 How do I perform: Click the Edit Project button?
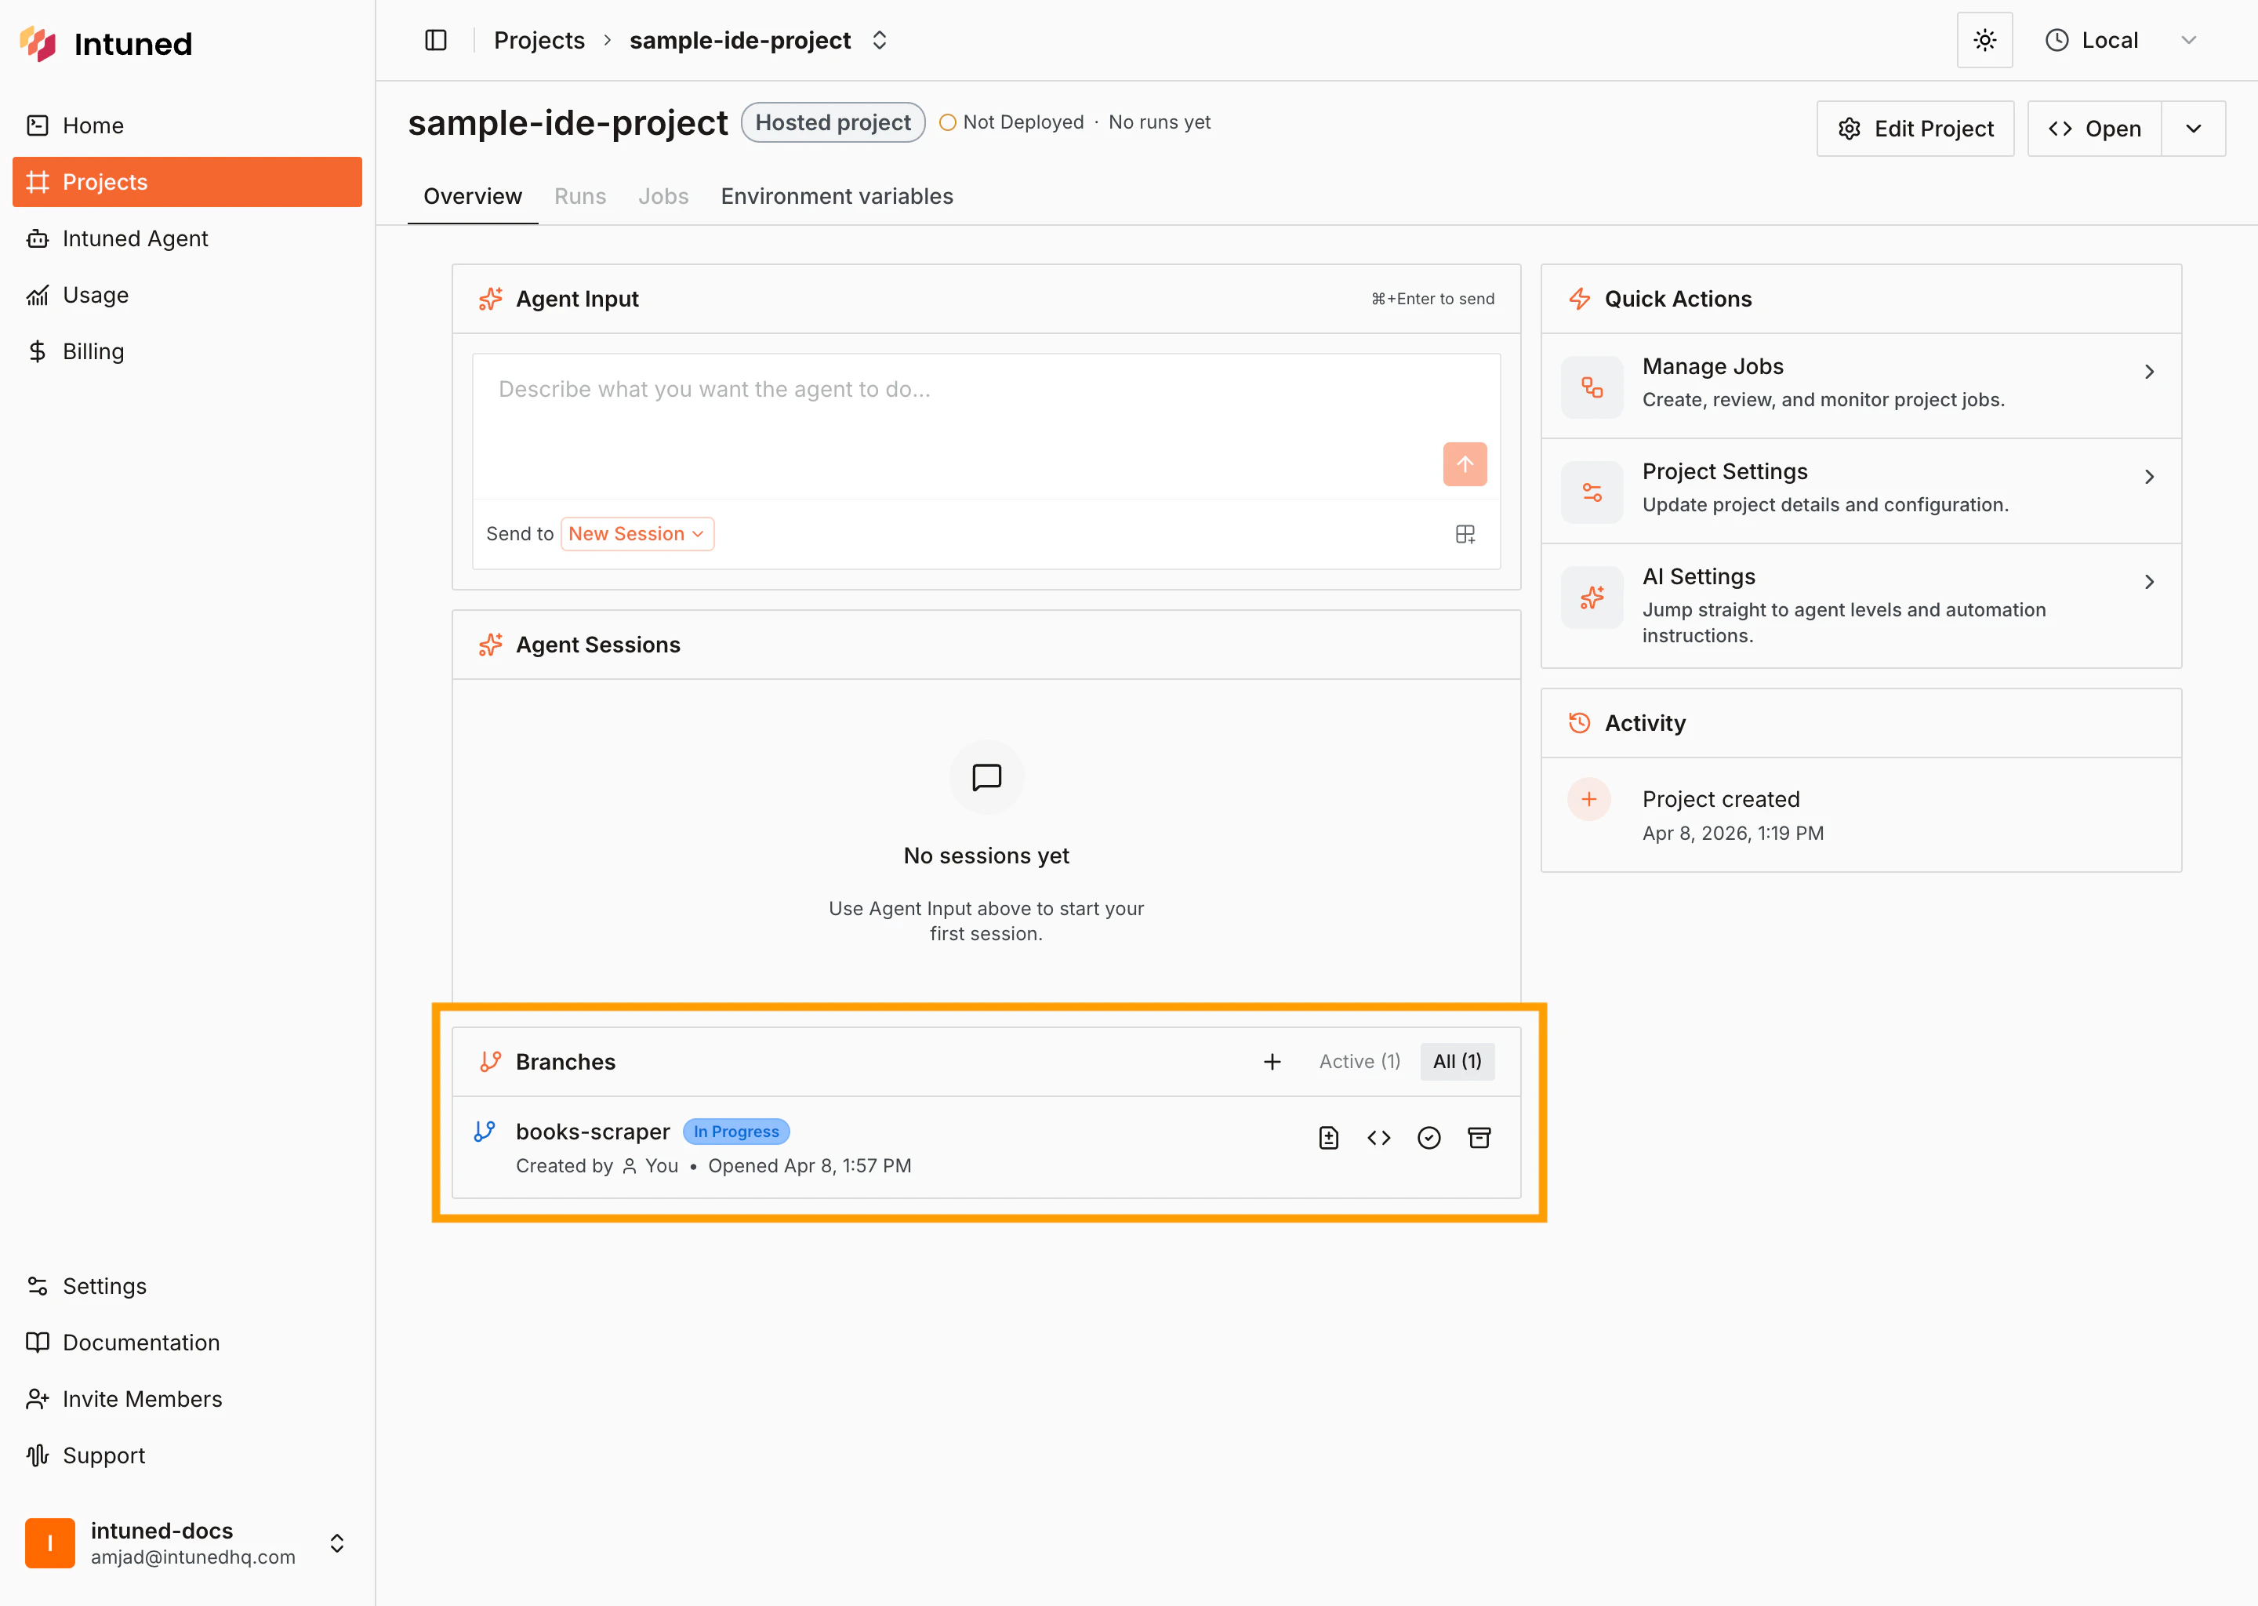tap(1915, 129)
